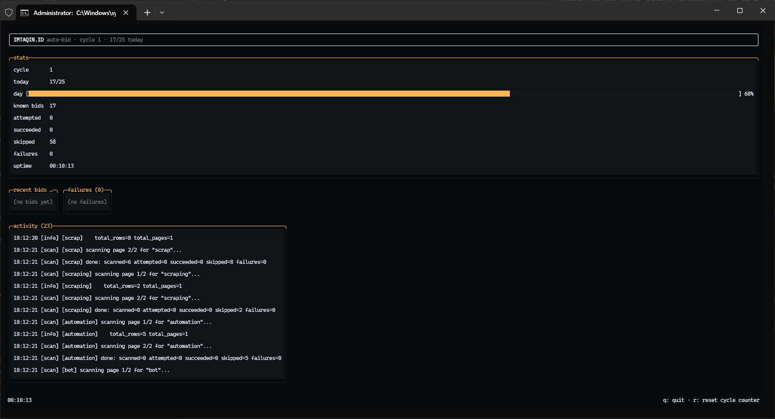Click the orange day progress bar
Viewport: 775px width, 419px height.
pyautogui.click(x=269, y=94)
